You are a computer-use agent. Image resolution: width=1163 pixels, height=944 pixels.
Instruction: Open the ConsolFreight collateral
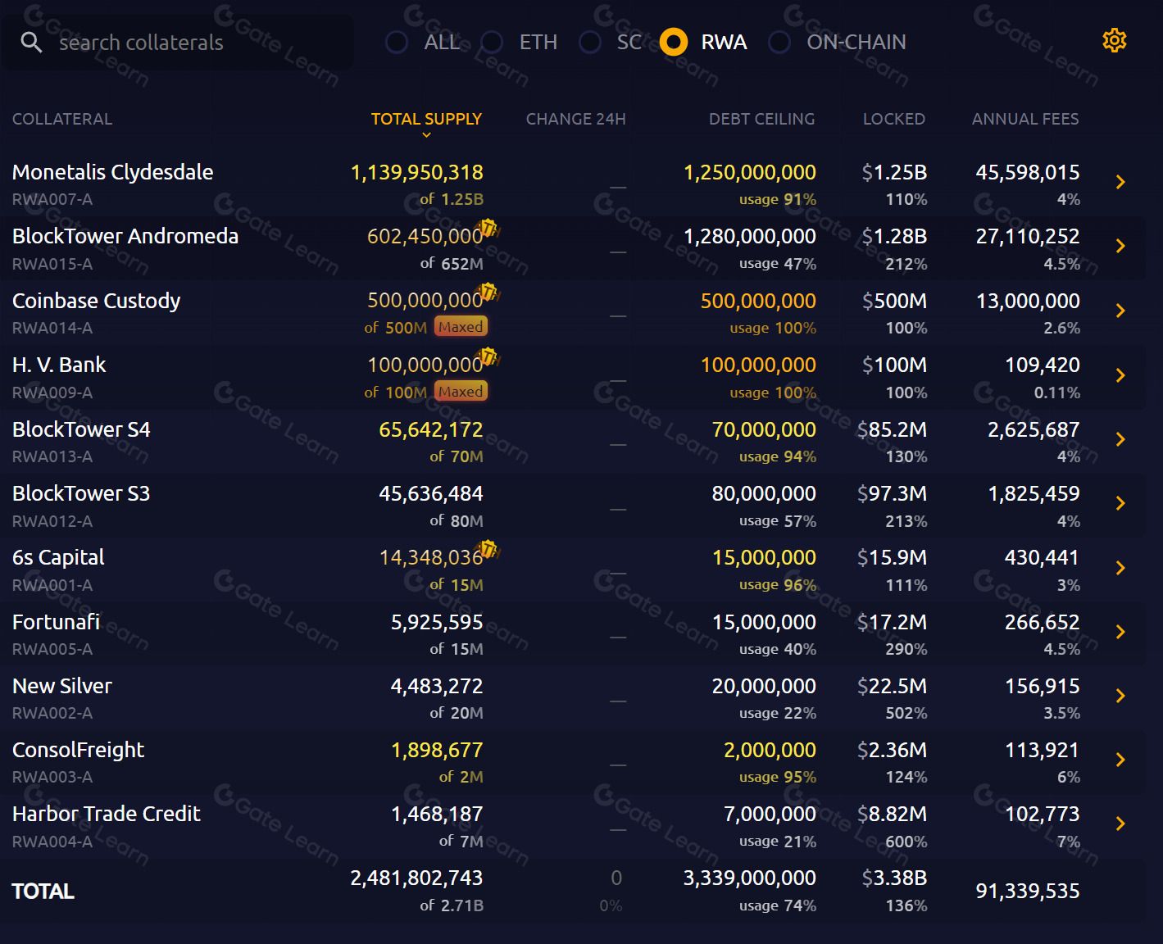point(78,750)
